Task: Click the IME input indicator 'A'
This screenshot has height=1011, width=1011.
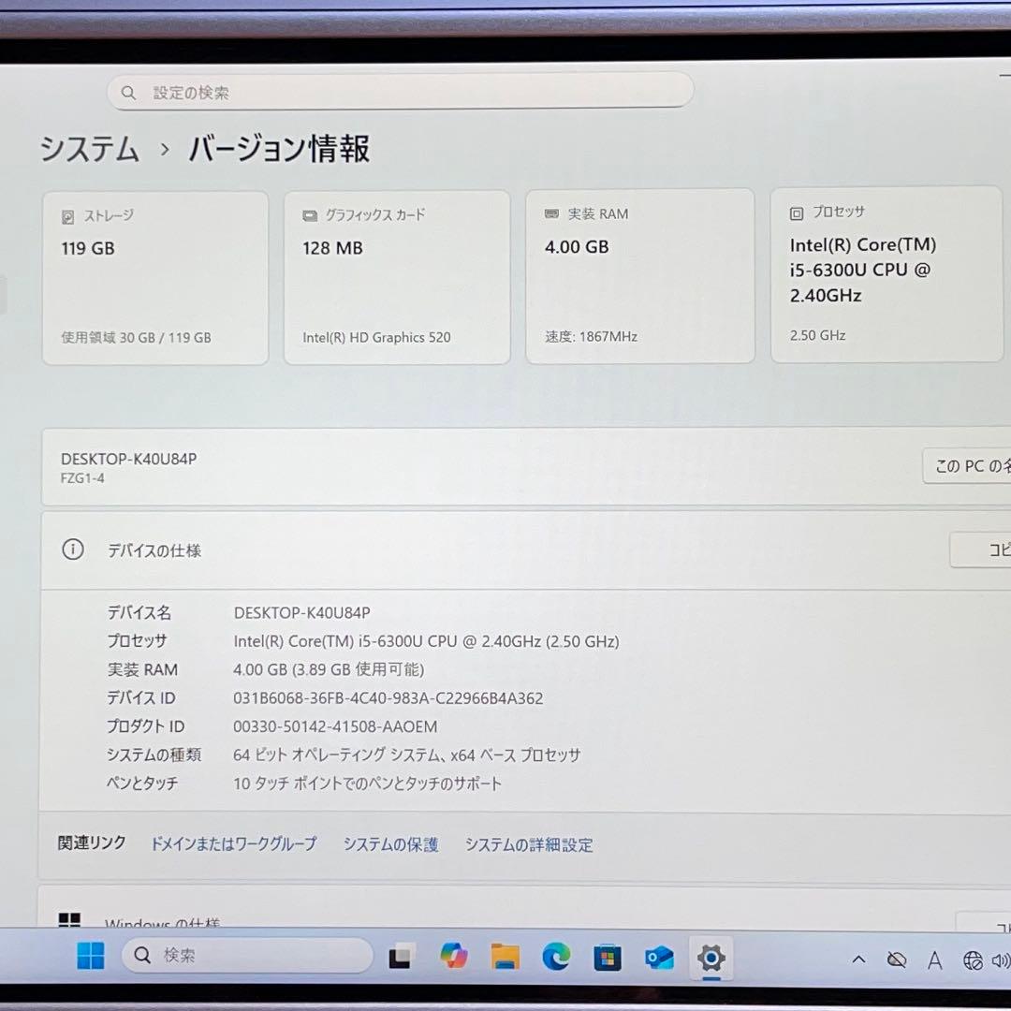Action: point(935,959)
